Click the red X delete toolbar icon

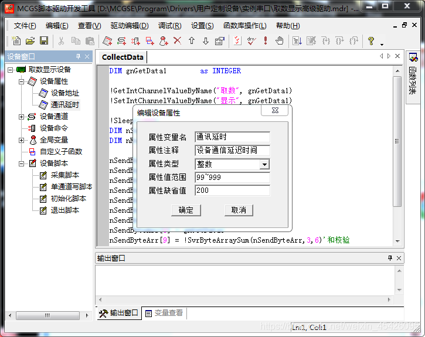tap(177, 40)
